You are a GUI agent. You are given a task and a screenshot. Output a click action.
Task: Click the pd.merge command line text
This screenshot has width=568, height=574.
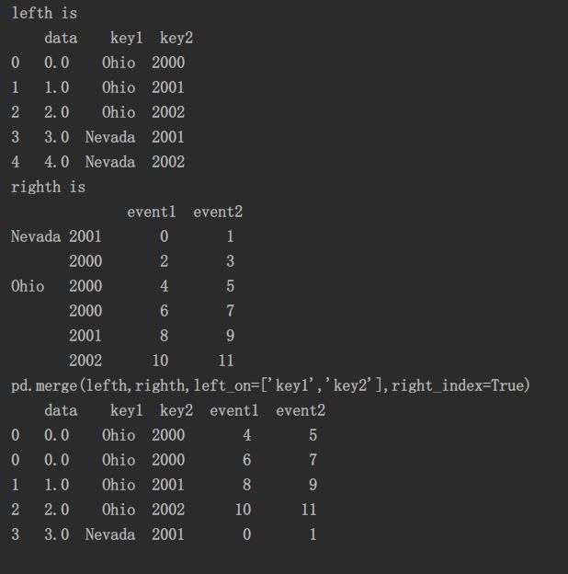point(270,385)
